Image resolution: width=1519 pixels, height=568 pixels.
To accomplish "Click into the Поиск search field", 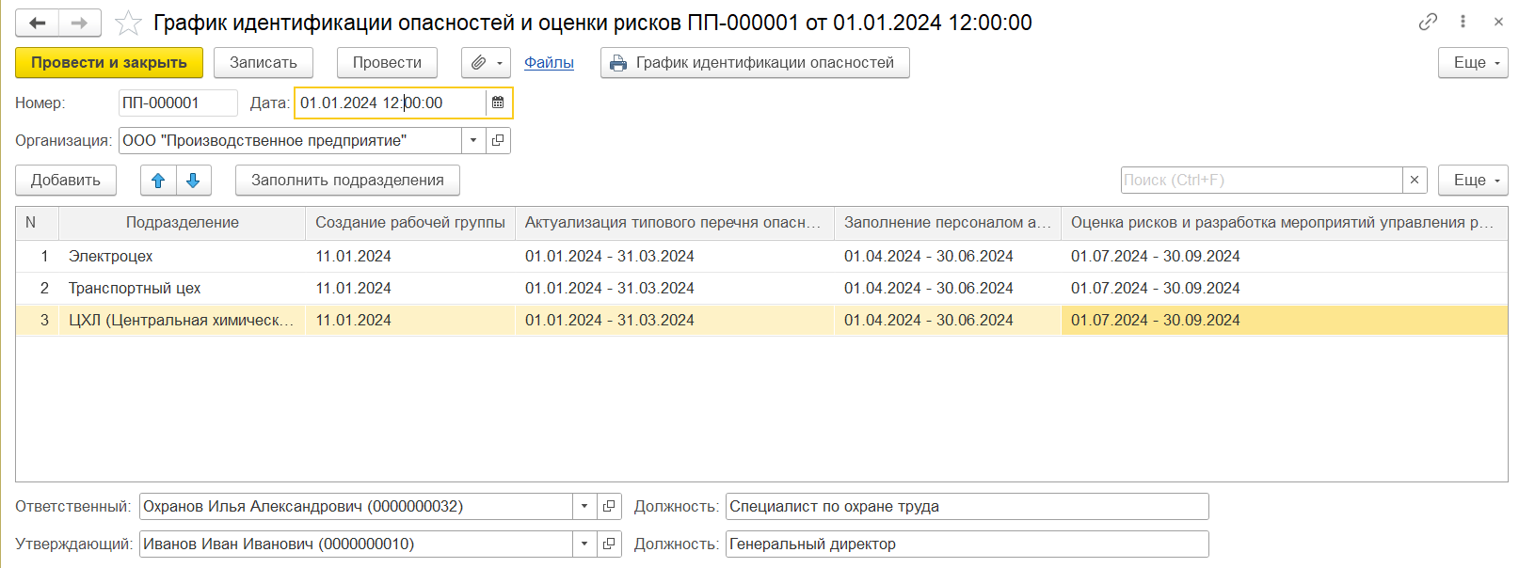I will click(x=1261, y=180).
